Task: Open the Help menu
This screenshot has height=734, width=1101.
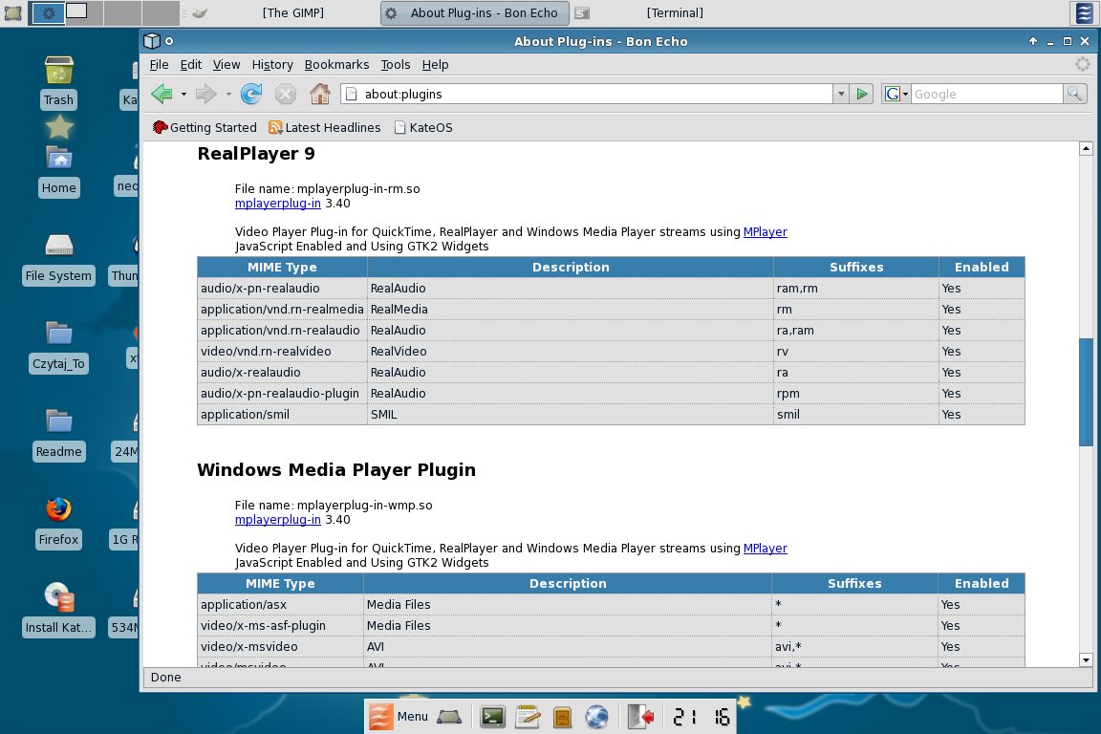Action: (435, 65)
